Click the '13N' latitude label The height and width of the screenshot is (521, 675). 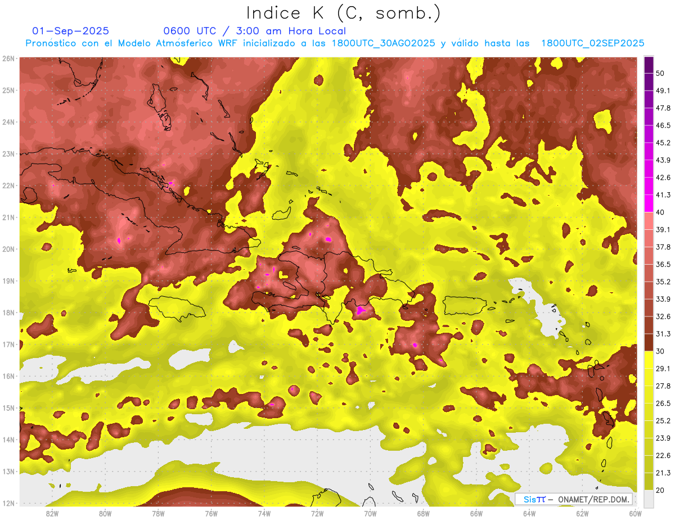(x=8, y=471)
